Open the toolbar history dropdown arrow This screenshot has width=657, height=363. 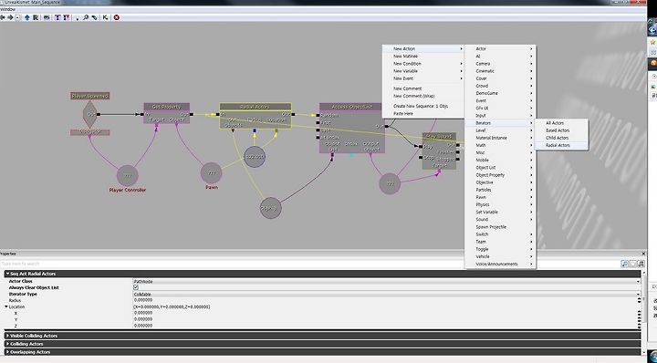coord(17,17)
